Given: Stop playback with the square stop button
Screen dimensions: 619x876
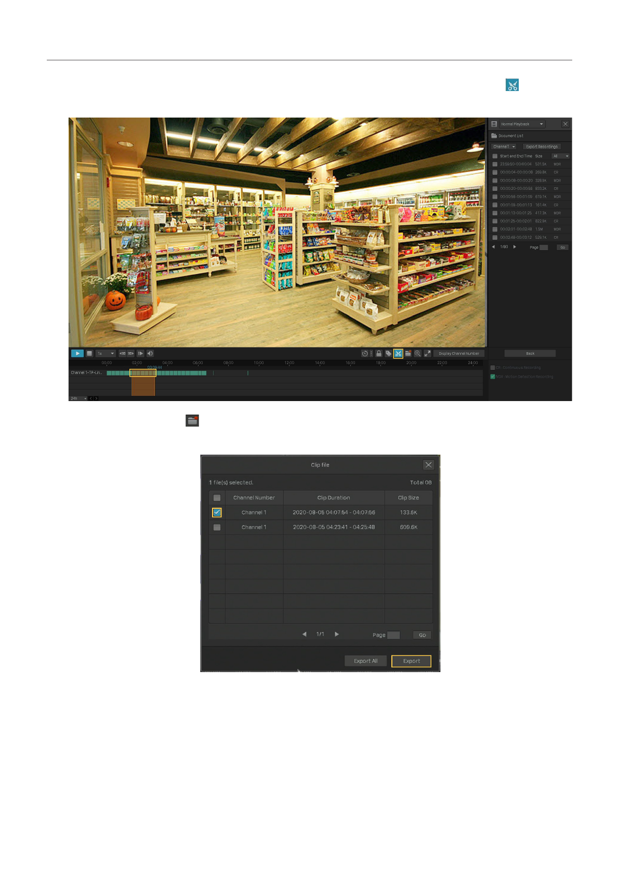Looking at the screenshot, I should point(89,353).
